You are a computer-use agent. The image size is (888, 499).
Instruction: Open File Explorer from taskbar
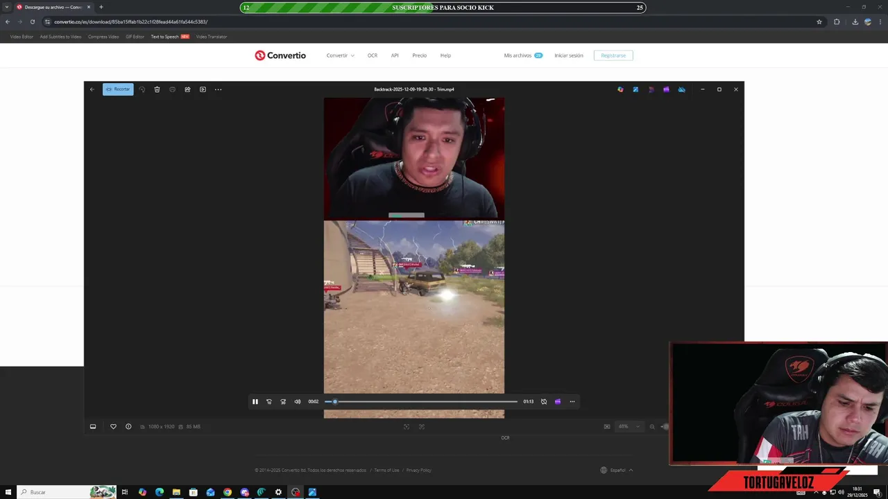point(176,492)
